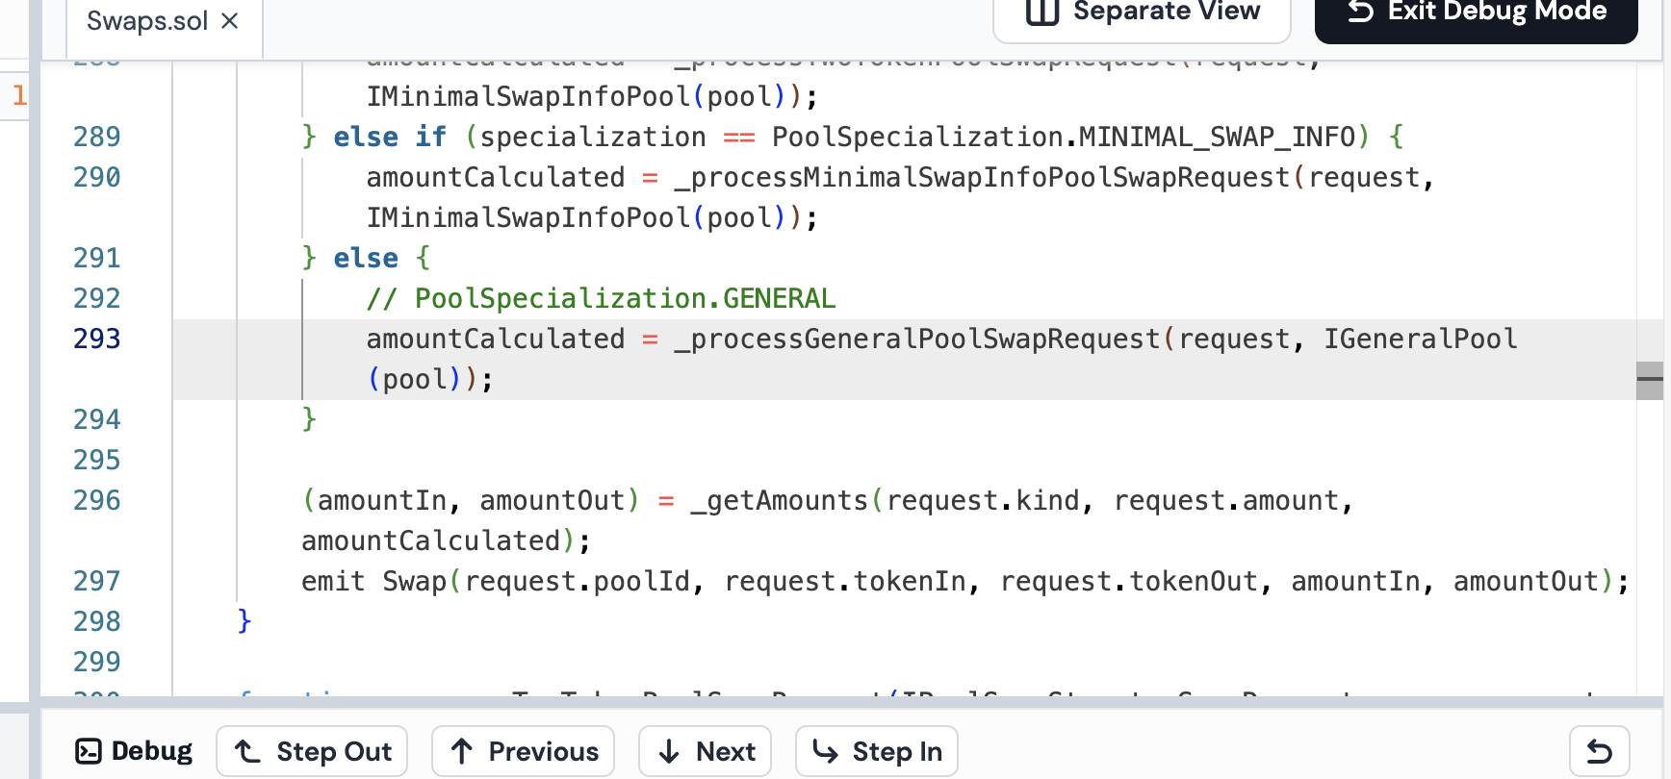Click the _processMinimalSwapInfoPoolSwapRequest call
Viewport: 1671px width, 779px height.
[x=982, y=178]
